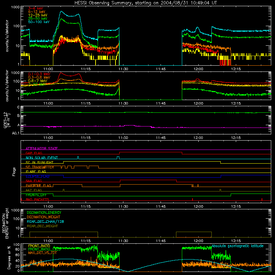Click the SC_TRANSMITTER flag label
This screenshot has height=275, width=275.
[40, 167]
